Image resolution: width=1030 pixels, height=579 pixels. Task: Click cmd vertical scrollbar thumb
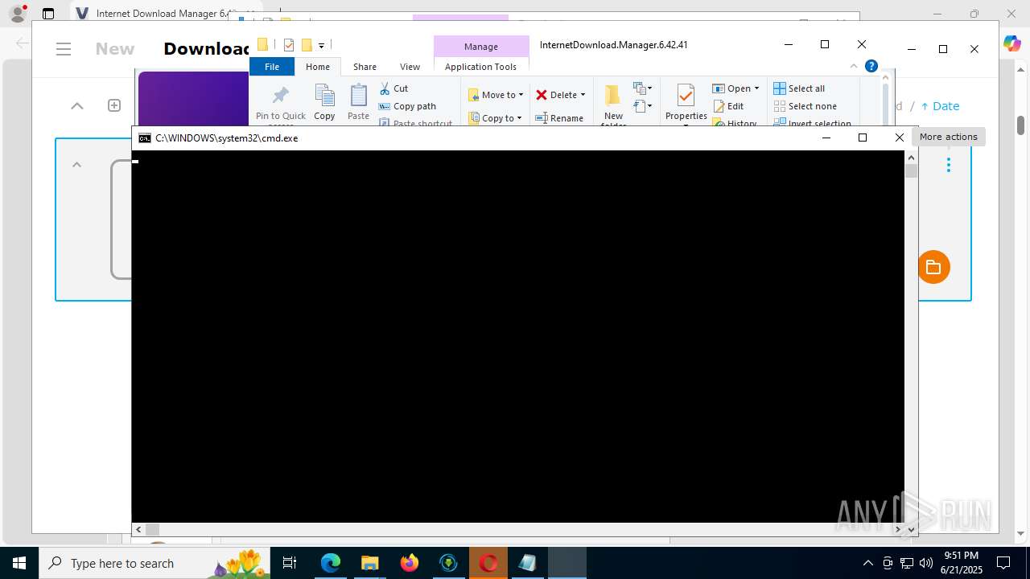[x=911, y=170]
